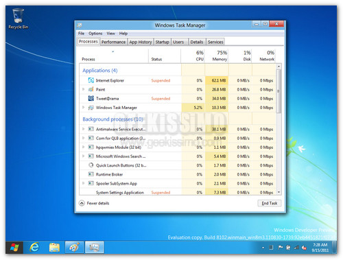The height and width of the screenshot is (260, 343).
Task: Click the scrollbar up arrow
Action: pos(279,67)
